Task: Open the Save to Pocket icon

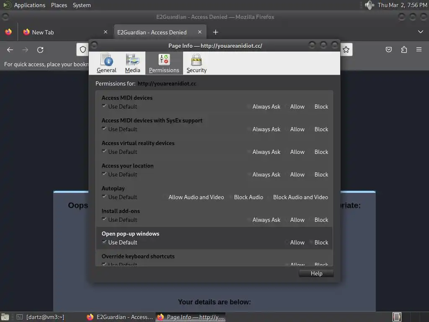Action: 389,49
